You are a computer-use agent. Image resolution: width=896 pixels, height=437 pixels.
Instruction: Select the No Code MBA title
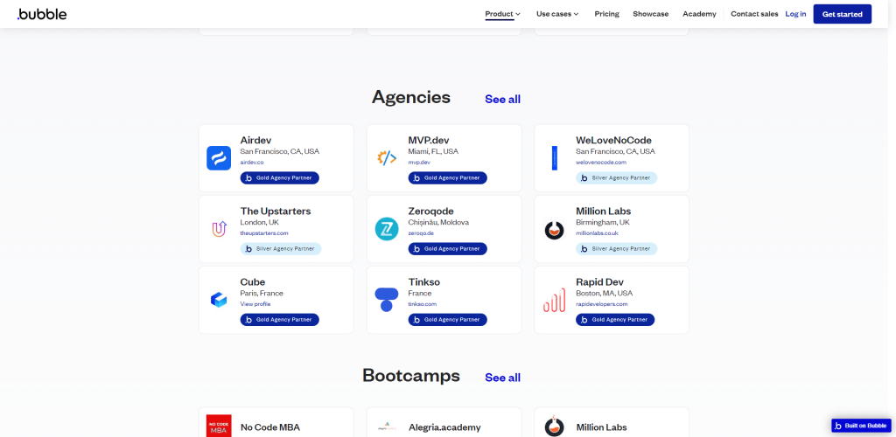(269, 427)
